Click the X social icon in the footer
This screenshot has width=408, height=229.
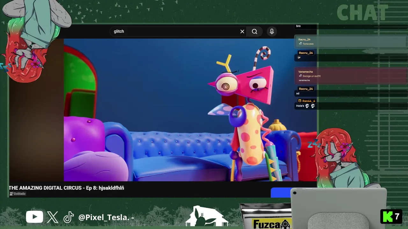(x=53, y=217)
